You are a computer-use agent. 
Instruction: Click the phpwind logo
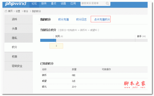(x=16, y=4)
